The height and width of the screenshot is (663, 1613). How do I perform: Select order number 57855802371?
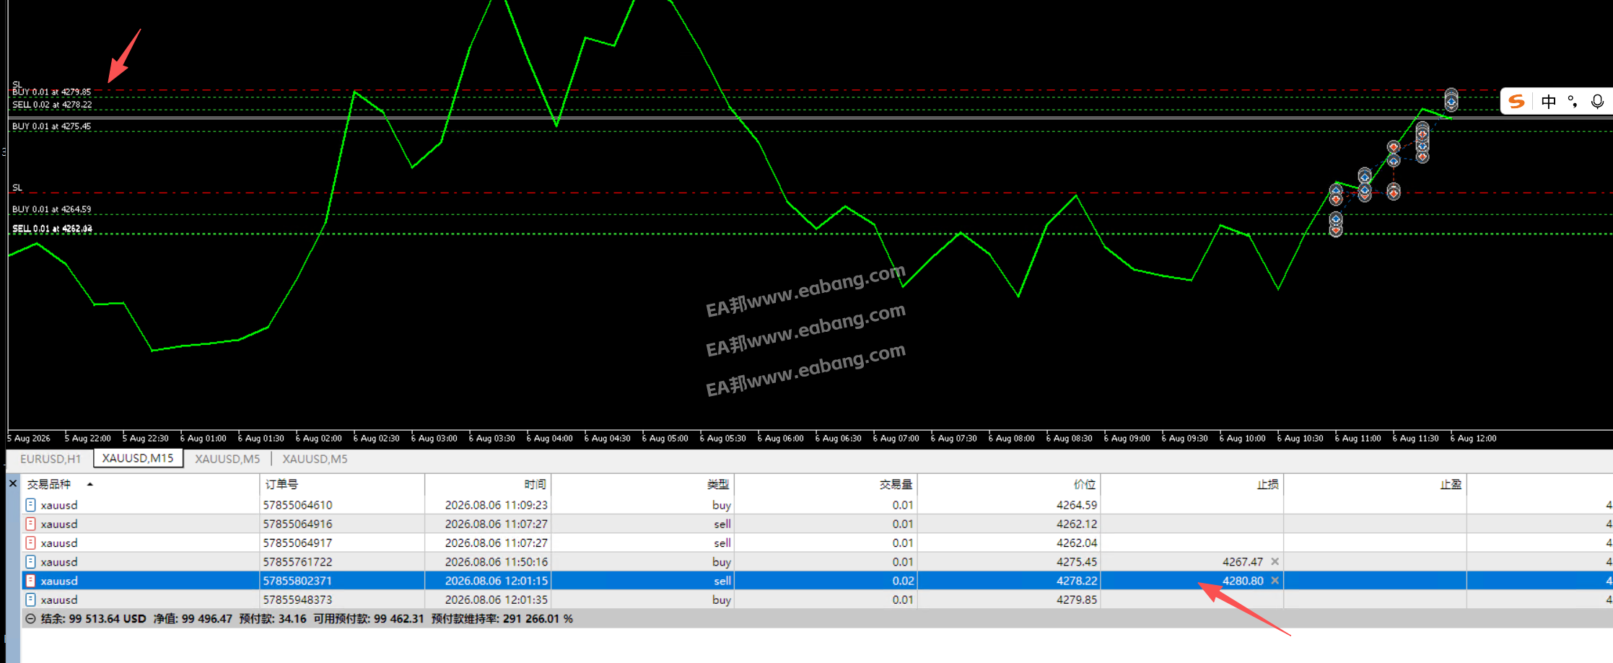click(x=297, y=581)
